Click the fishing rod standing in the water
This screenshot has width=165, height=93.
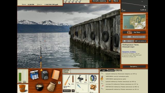41,55
